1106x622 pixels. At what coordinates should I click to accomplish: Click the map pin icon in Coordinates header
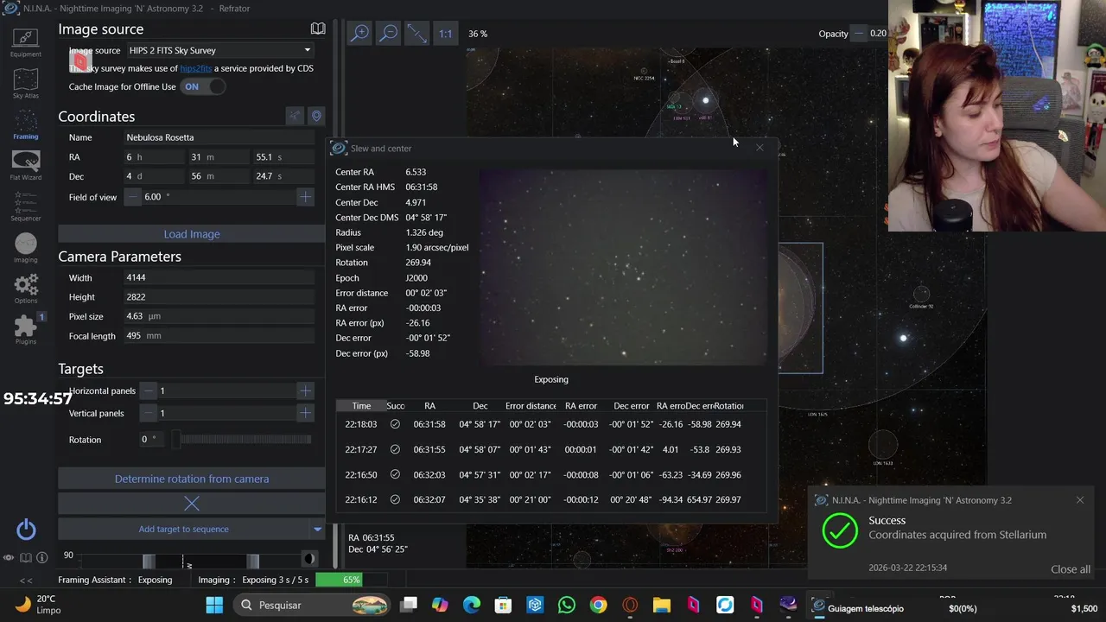point(316,116)
